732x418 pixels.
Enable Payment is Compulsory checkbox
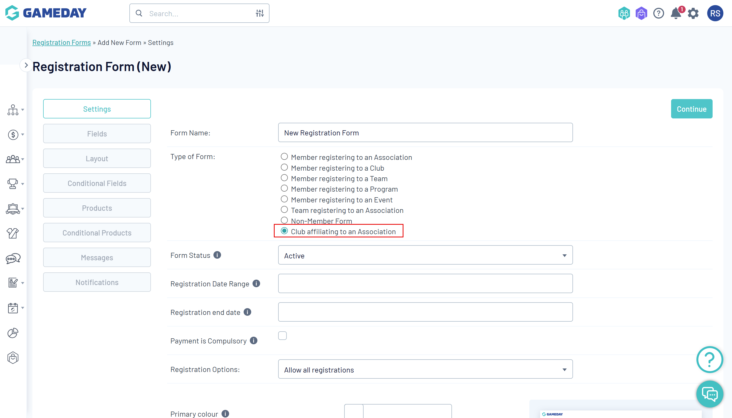[x=282, y=336]
